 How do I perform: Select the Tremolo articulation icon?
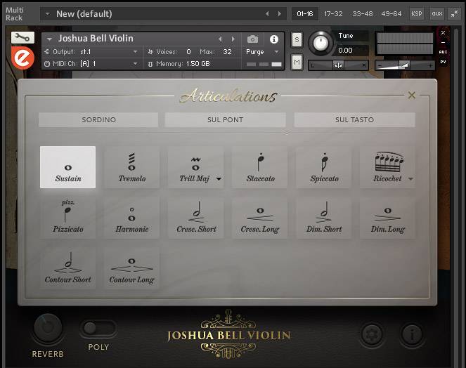(132, 167)
